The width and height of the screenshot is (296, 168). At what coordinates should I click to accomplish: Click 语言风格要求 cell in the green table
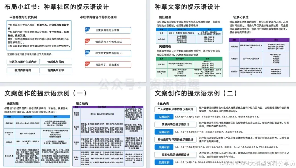pyautogui.click(x=161, y=72)
